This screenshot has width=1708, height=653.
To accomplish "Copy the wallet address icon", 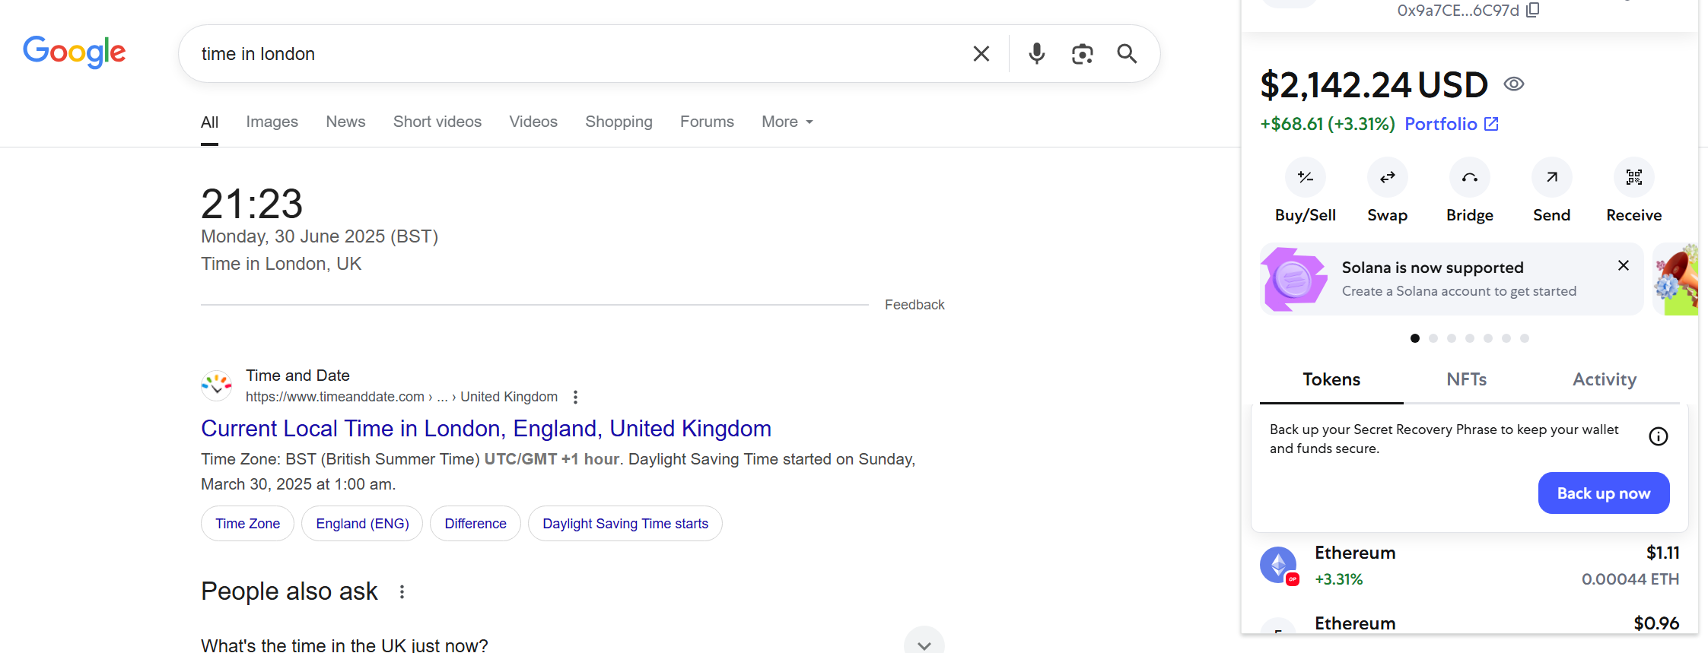I will point(1533,10).
